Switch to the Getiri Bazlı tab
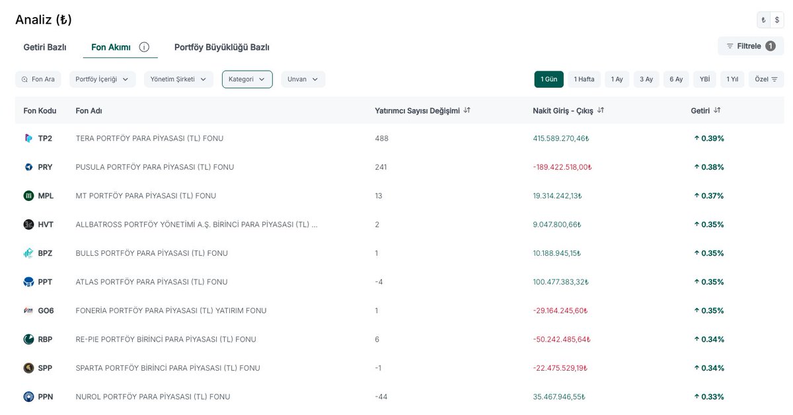Screen dimensions: 793x415 click(x=45, y=47)
